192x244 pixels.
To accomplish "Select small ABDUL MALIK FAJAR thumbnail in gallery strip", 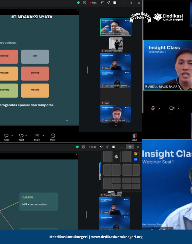I will pyautogui.click(x=116, y=114).
